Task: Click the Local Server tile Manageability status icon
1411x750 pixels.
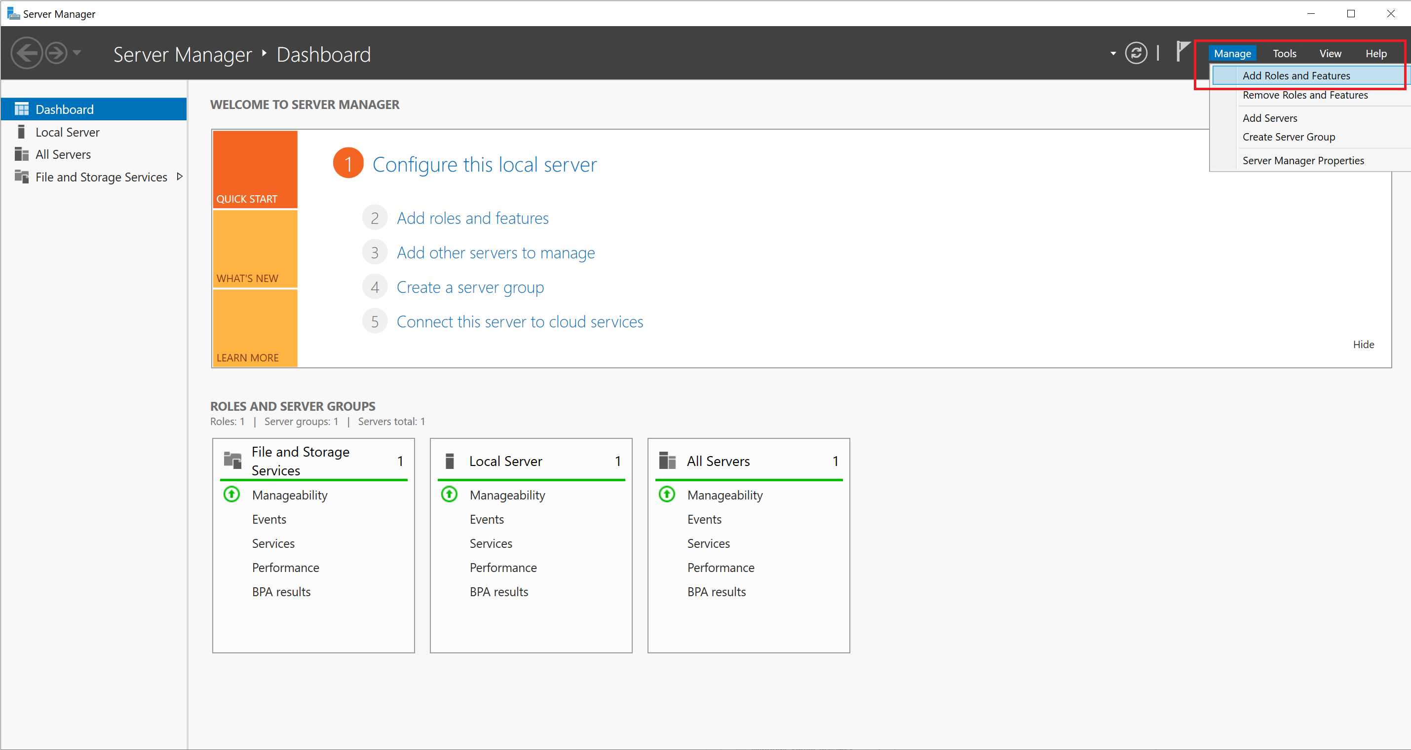Action: tap(449, 495)
